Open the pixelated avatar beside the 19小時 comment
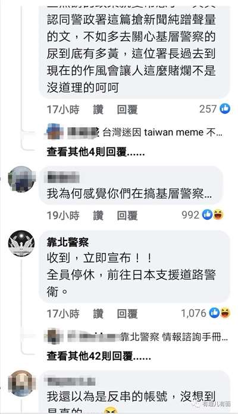The height and width of the screenshot is (414, 238). click(21, 179)
